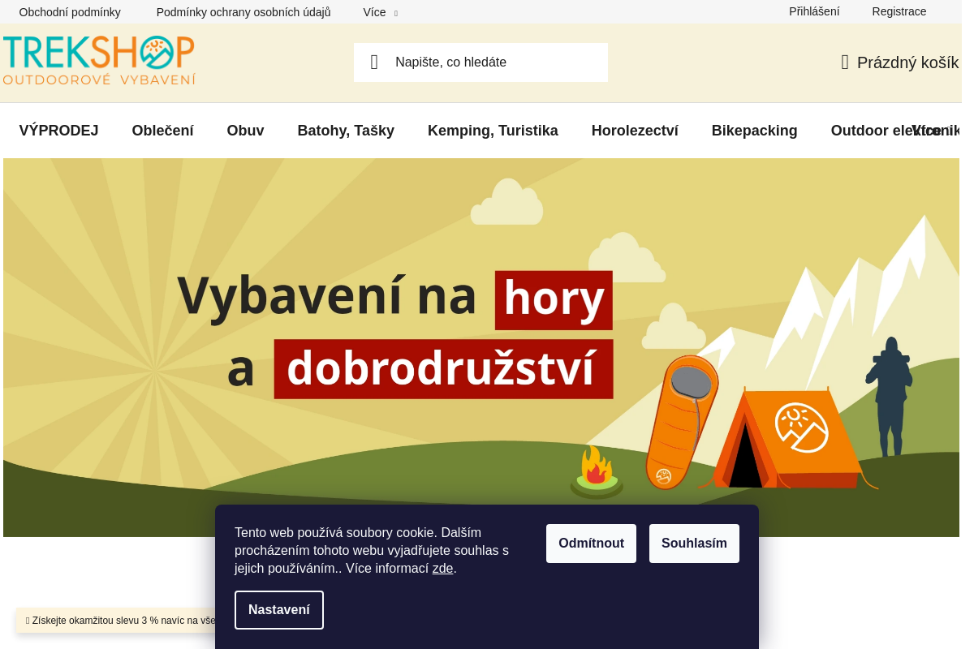Open the 'Batohy, Tašky' category
This screenshot has height=649, width=974.
click(x=346, y=131)
